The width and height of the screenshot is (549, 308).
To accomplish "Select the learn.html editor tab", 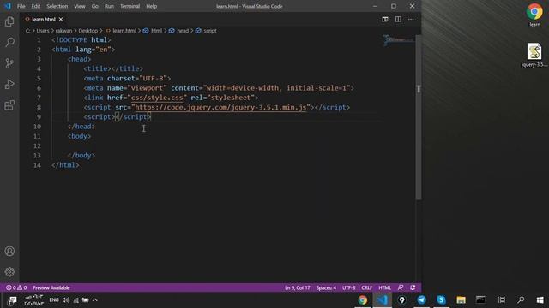I will (44, 19).
